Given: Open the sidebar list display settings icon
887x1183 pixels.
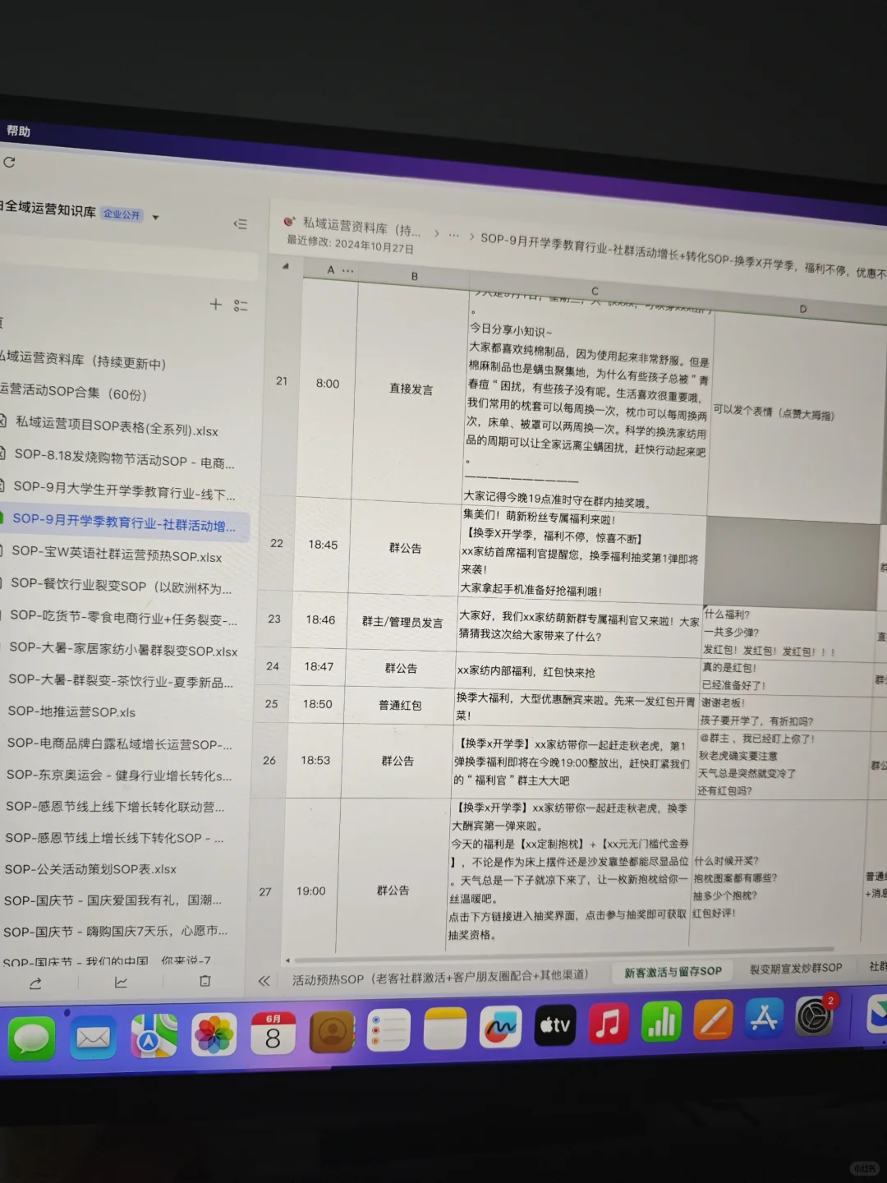Looking at the screenshot, I should point(241,305).
